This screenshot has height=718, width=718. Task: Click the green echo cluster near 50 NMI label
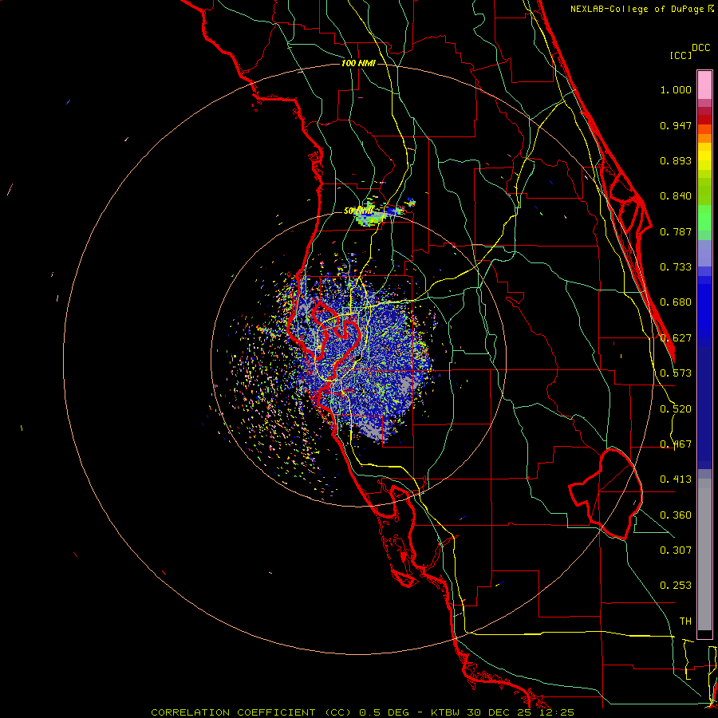[371, 216]
